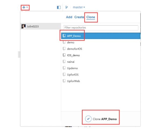Focus the Filter repositories field

101,28
